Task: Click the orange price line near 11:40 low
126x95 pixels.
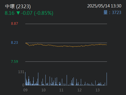Action: (x=73, y=47)
